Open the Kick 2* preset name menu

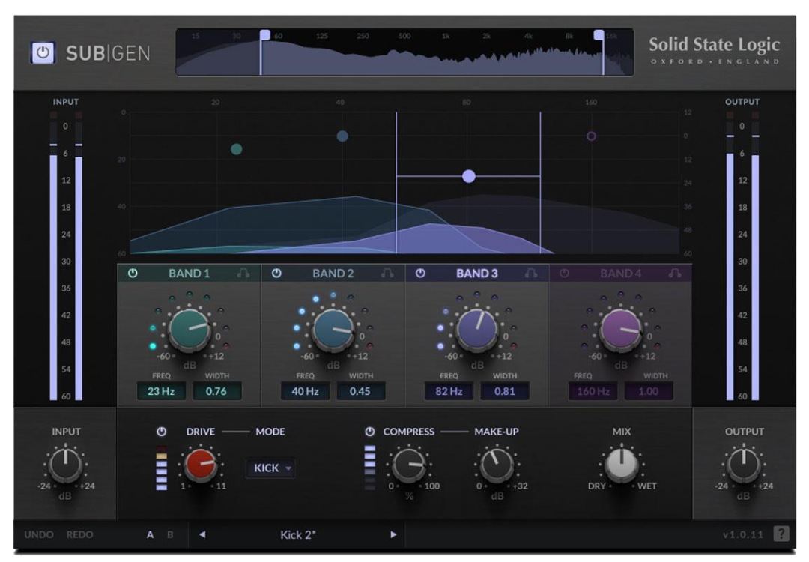pos(297,534)
